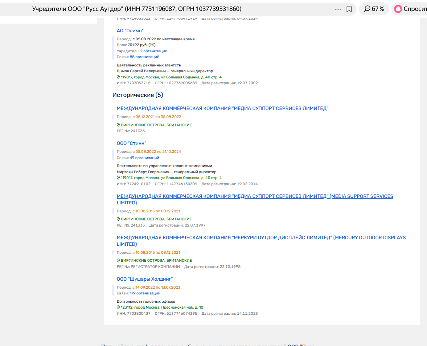
Task: Open "179 организаций" connections link
Action: pos(145,293)
